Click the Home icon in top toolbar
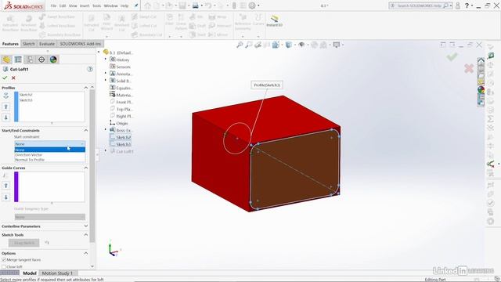 point(148,5)
